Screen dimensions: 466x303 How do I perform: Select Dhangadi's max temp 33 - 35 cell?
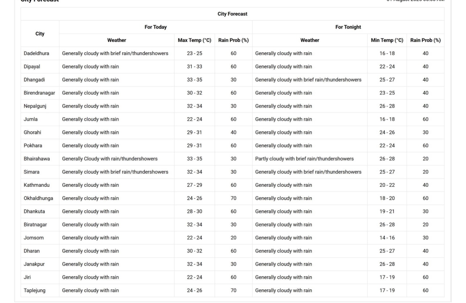pos(195,80)
